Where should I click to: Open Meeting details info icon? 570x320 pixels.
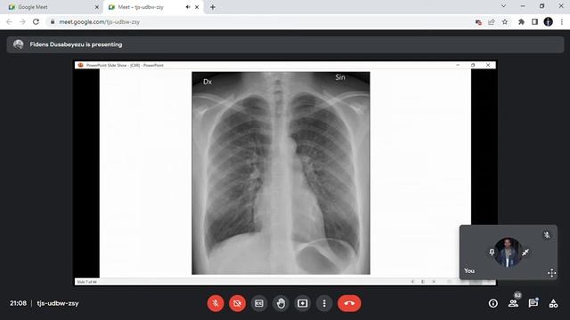pyautogui.click(x=493, y=303)
